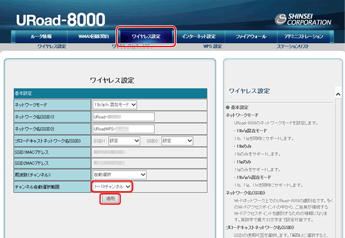Click the SSID1MACアドレス row label
This screenshot has width=345, height=238.
[52, 152]
